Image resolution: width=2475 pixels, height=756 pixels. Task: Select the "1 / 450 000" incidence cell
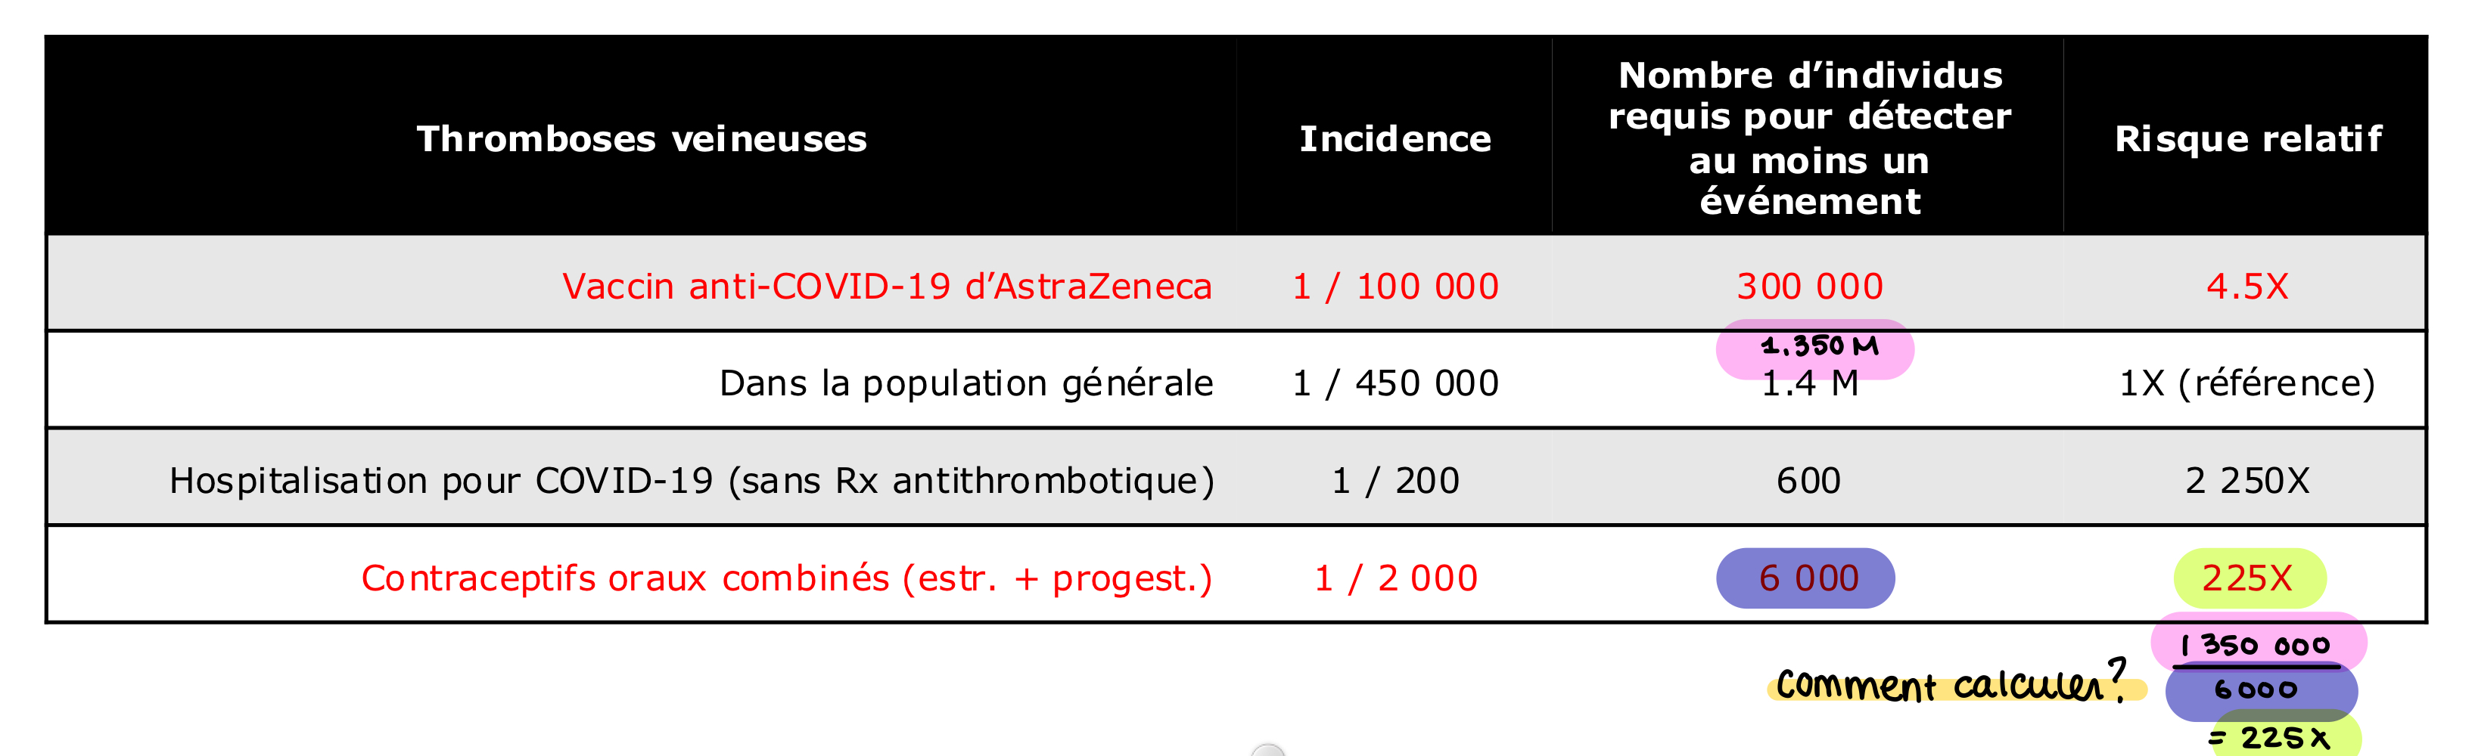point(1395,383)
